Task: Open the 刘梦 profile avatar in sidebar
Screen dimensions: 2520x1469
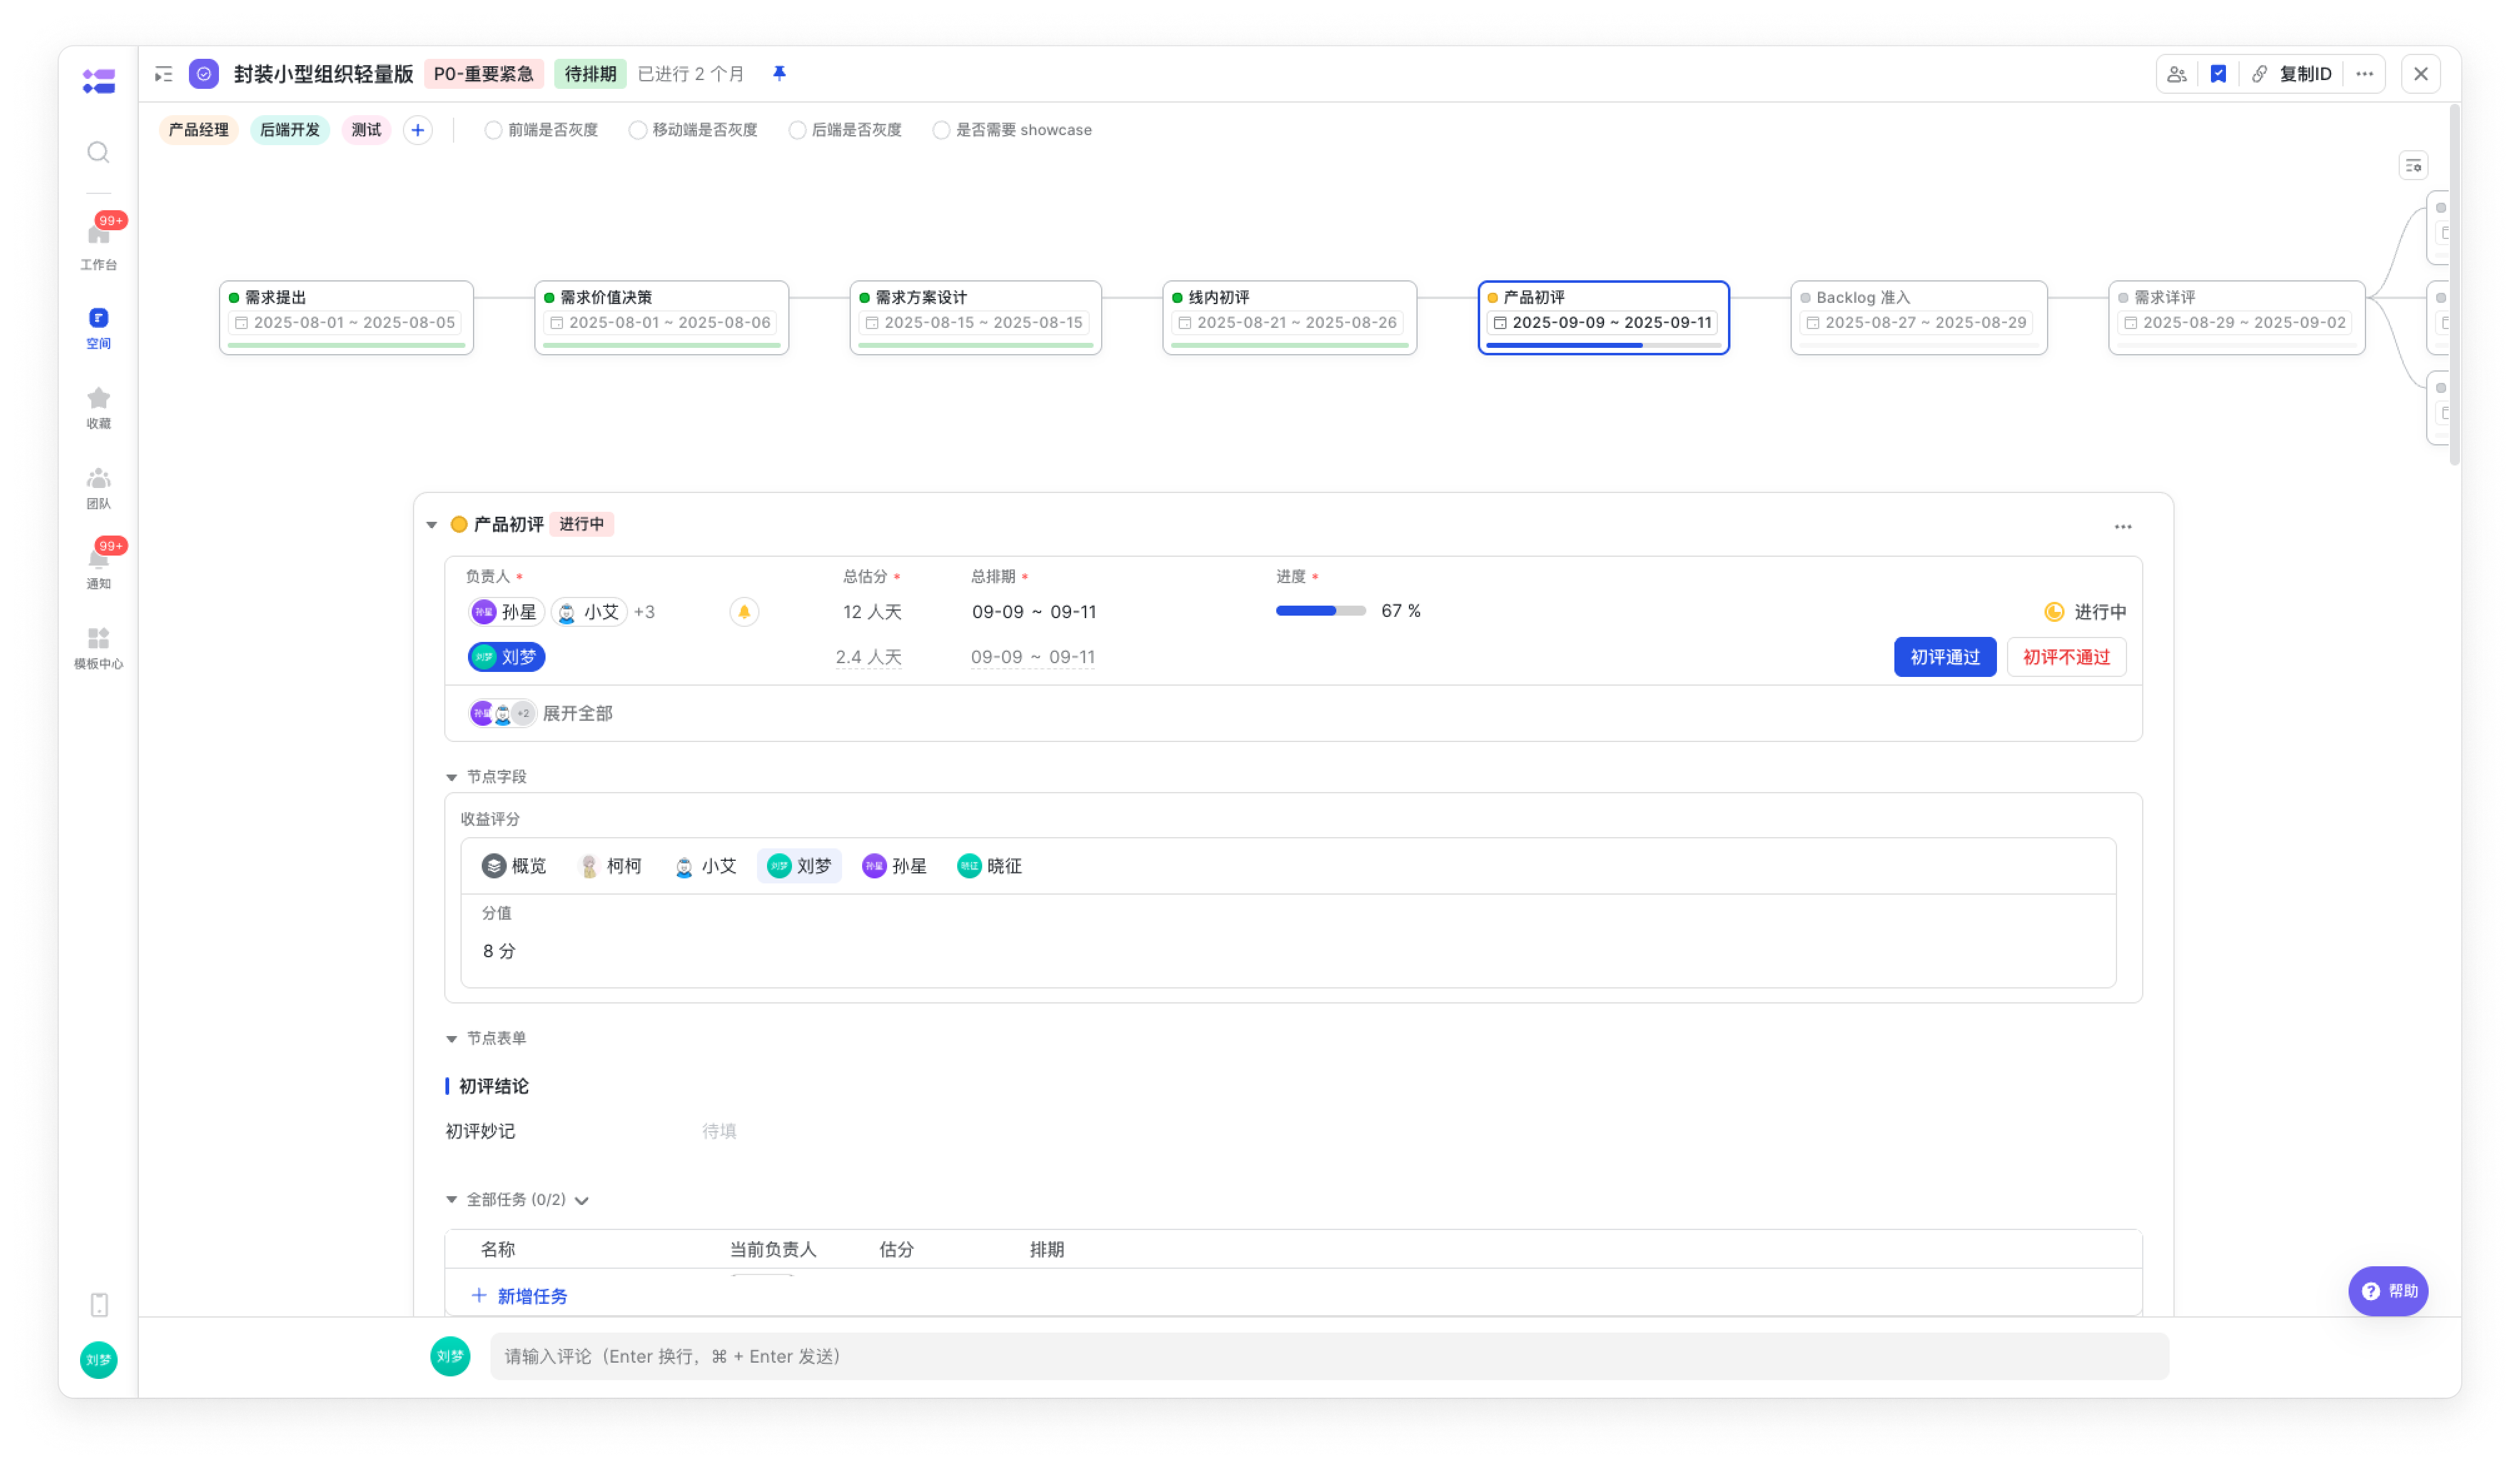Action: [x=98, y=1359]
